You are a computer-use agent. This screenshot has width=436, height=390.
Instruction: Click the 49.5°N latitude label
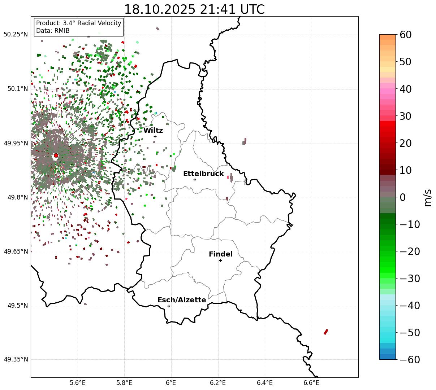(17, 306)
